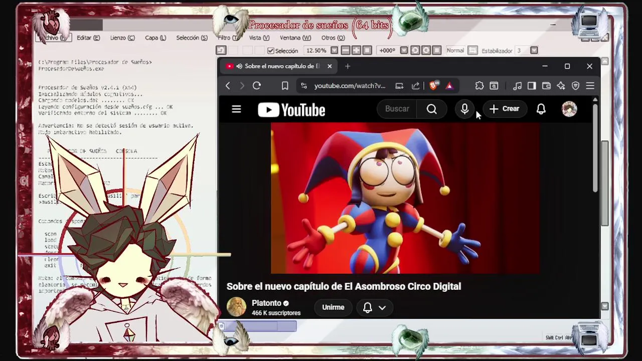Click the zoom out minus icon

tap(345, 50)
